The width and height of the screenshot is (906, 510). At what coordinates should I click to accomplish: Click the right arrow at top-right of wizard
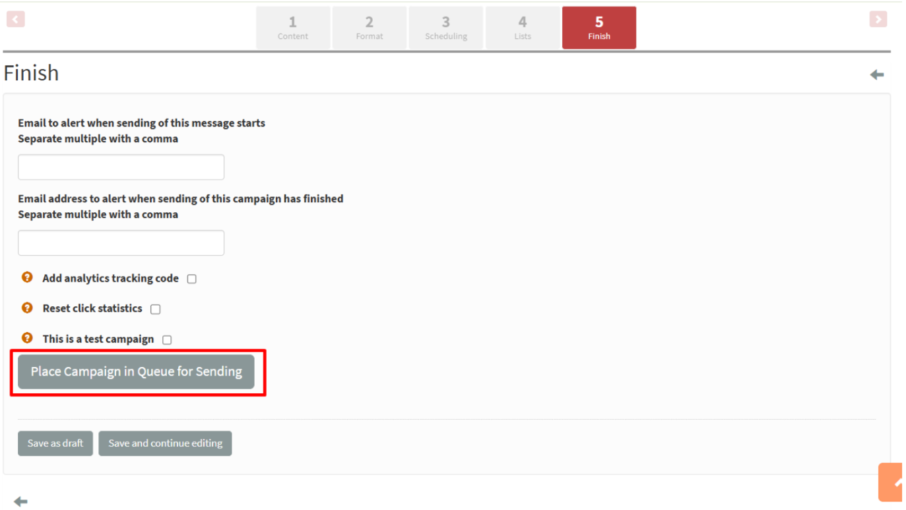(x=878, y=19)
